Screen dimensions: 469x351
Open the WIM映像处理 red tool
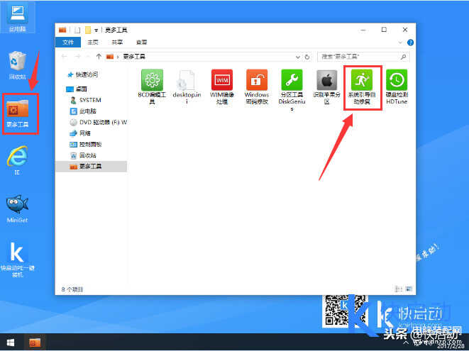pos(222,87)
